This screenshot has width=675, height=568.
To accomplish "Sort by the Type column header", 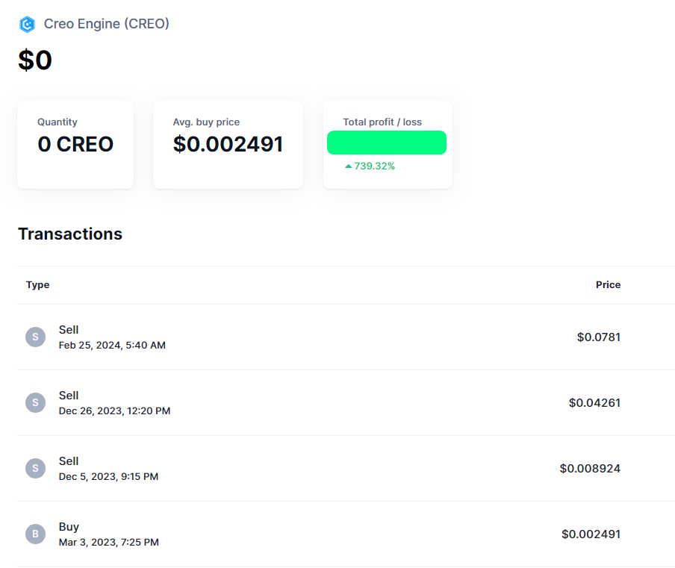I will [37, 284].
